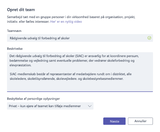Screen dimensions: 160x132
Task: Click the Teamnavn field label
Action: point(14,31)
